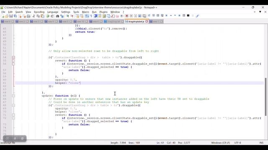Open the Search menu
The height and width of the screenshot is (150, 268).
click(x=19, y=12)
